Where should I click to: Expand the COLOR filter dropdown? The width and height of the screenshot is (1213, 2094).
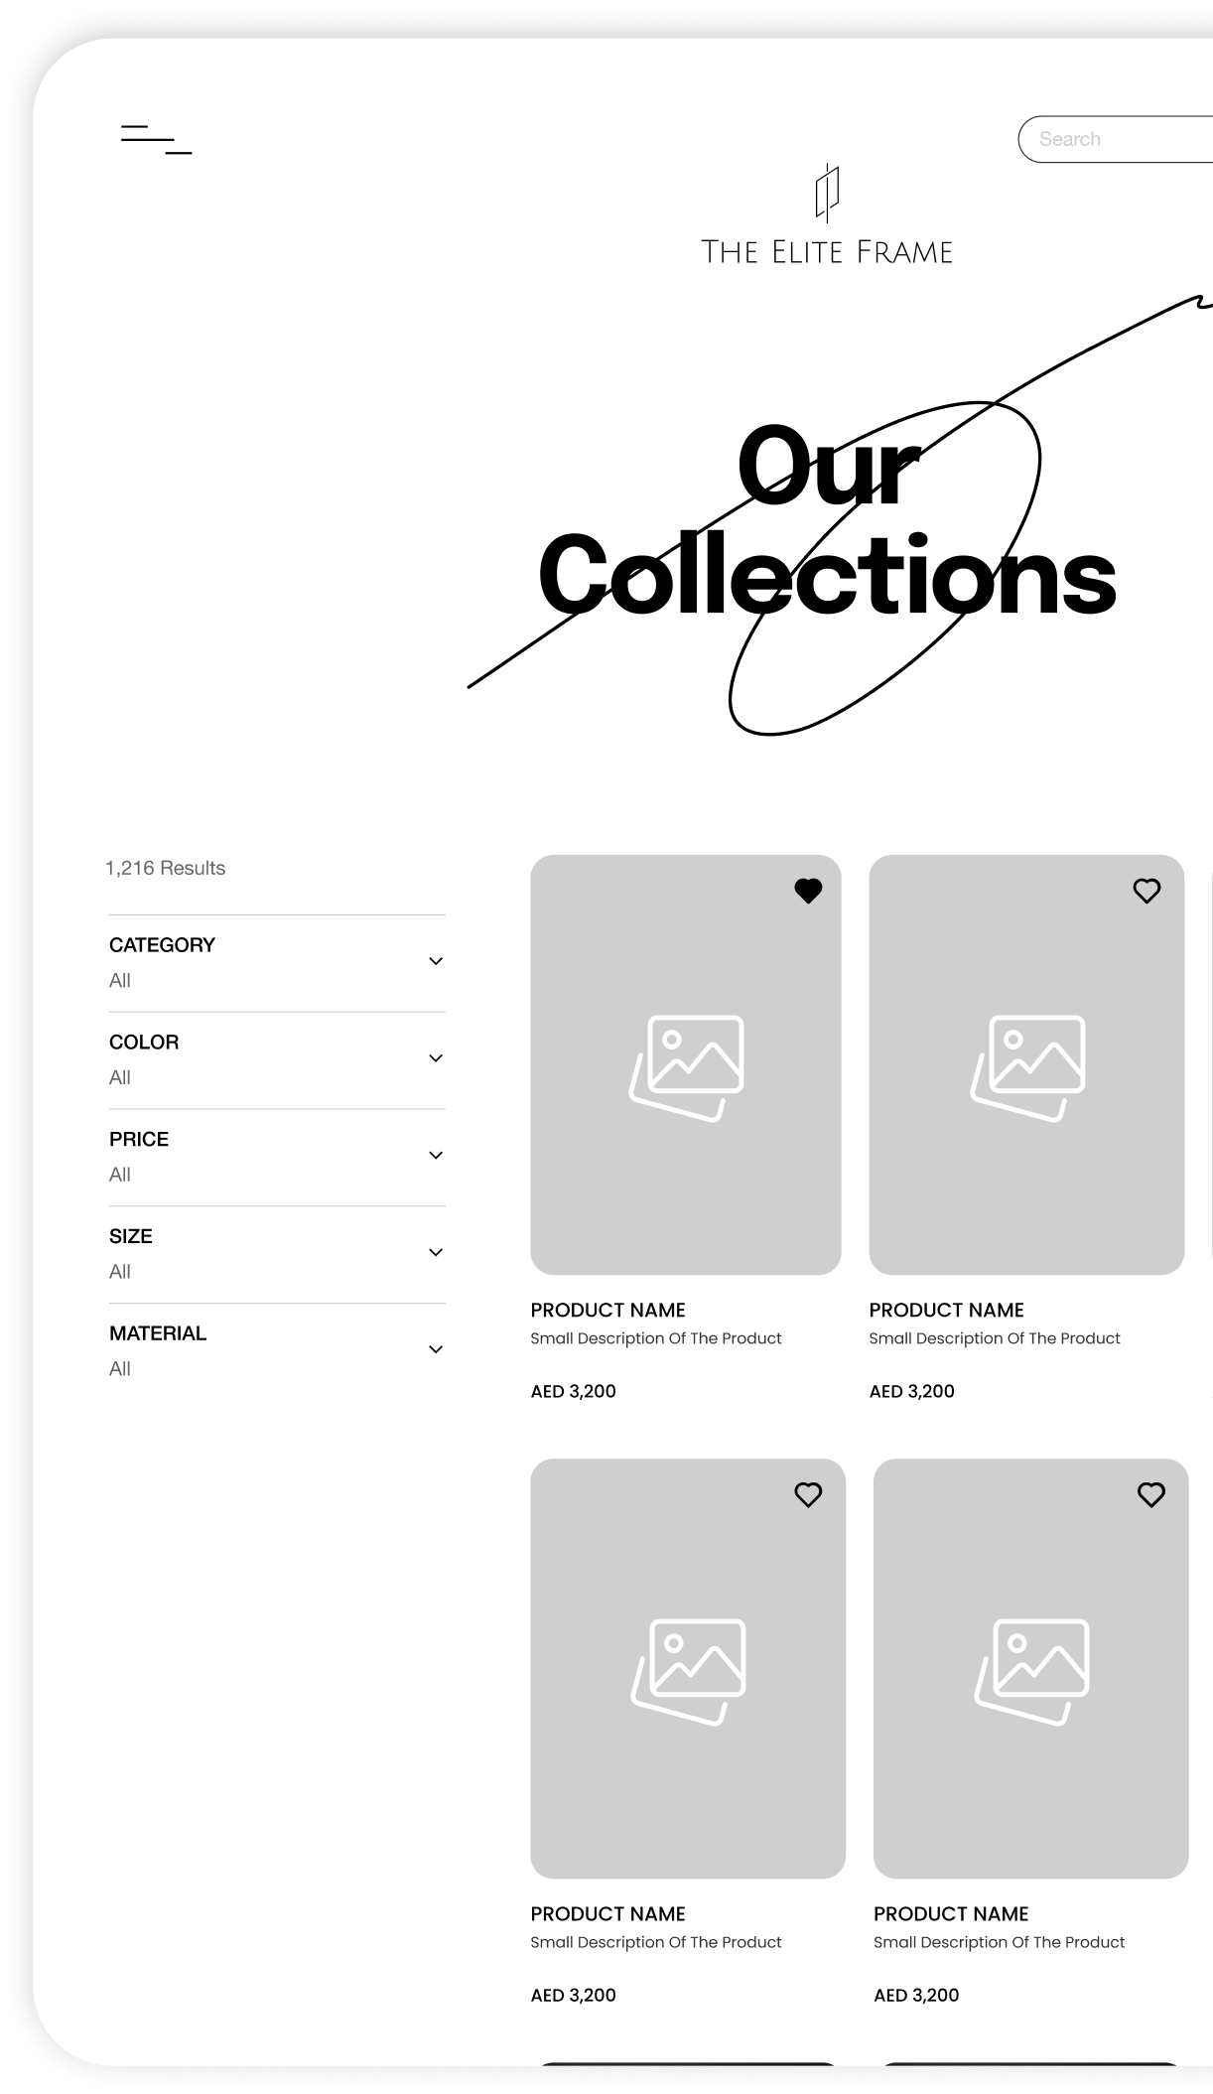[x=277, y=1060]
